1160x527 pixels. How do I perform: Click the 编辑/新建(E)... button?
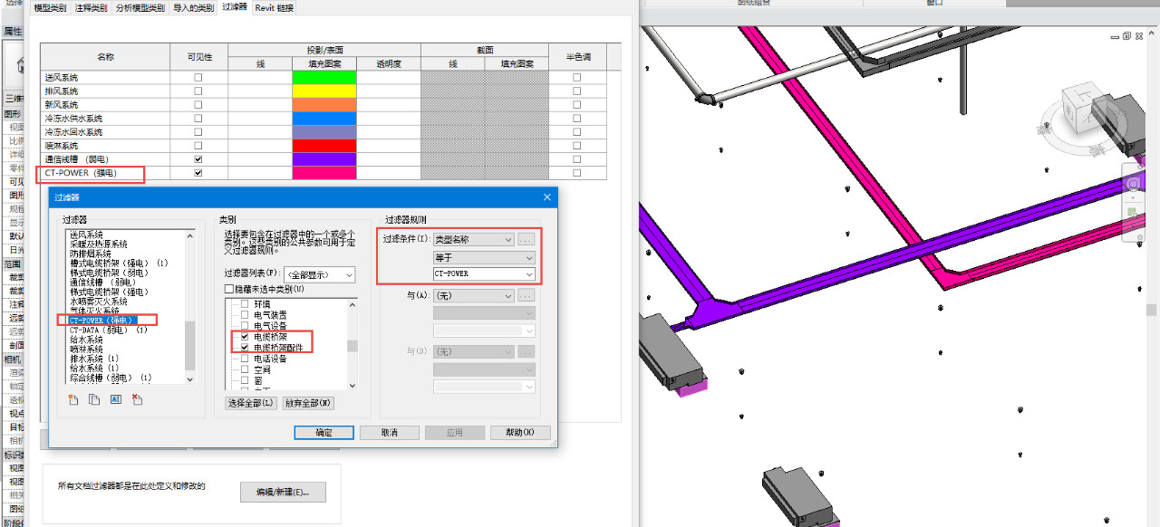pyautogui.click(x=283, y=493)
